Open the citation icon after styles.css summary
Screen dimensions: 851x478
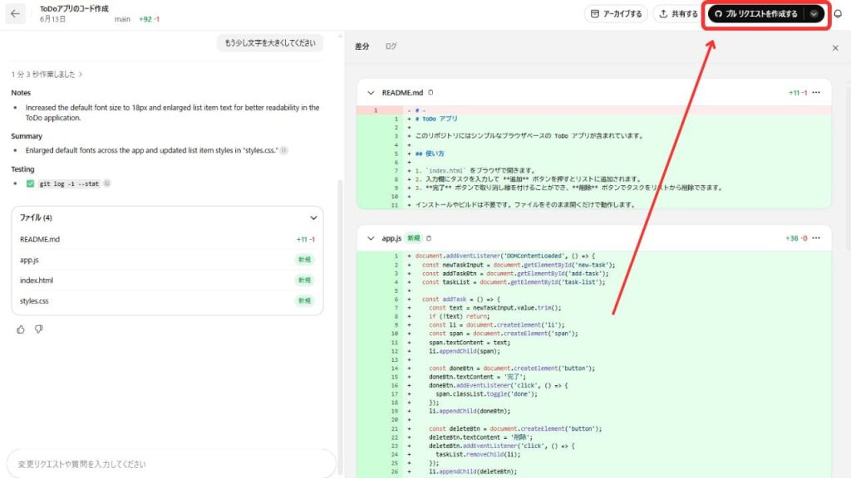click(x=284, y=150)
